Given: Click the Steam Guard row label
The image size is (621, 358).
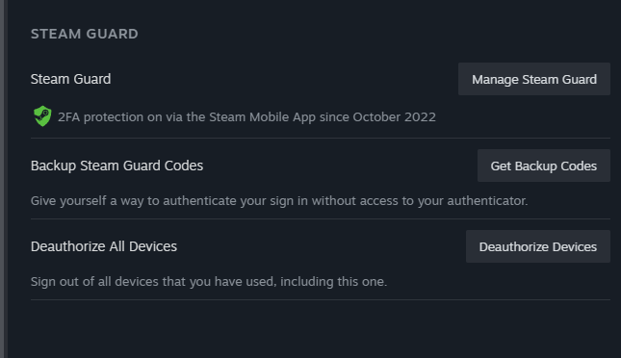Looking at the screenshot, I should [x=70, y=79].
